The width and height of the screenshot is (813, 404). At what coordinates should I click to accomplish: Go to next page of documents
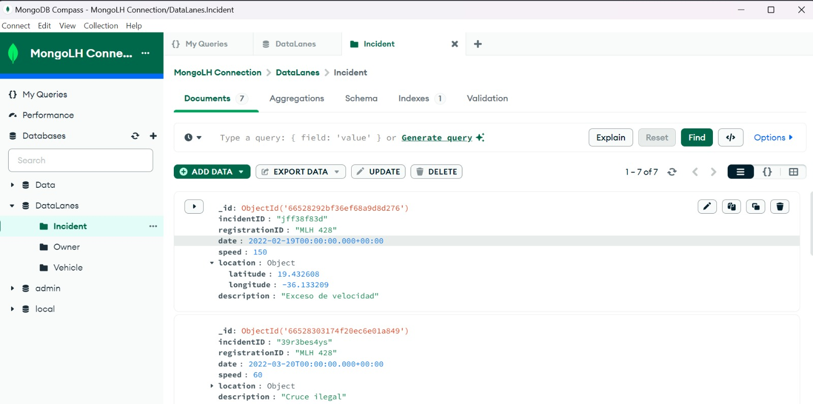tap(713, 172)
